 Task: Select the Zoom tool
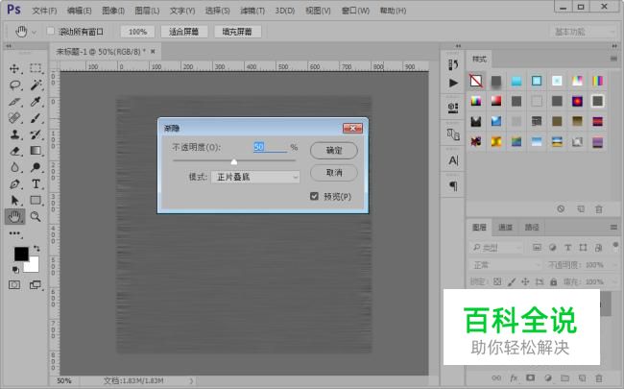point(36,217)
